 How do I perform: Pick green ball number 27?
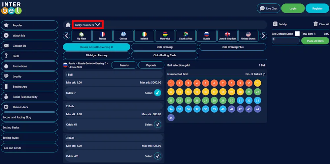pyautogui.click(x=205, y=100)
